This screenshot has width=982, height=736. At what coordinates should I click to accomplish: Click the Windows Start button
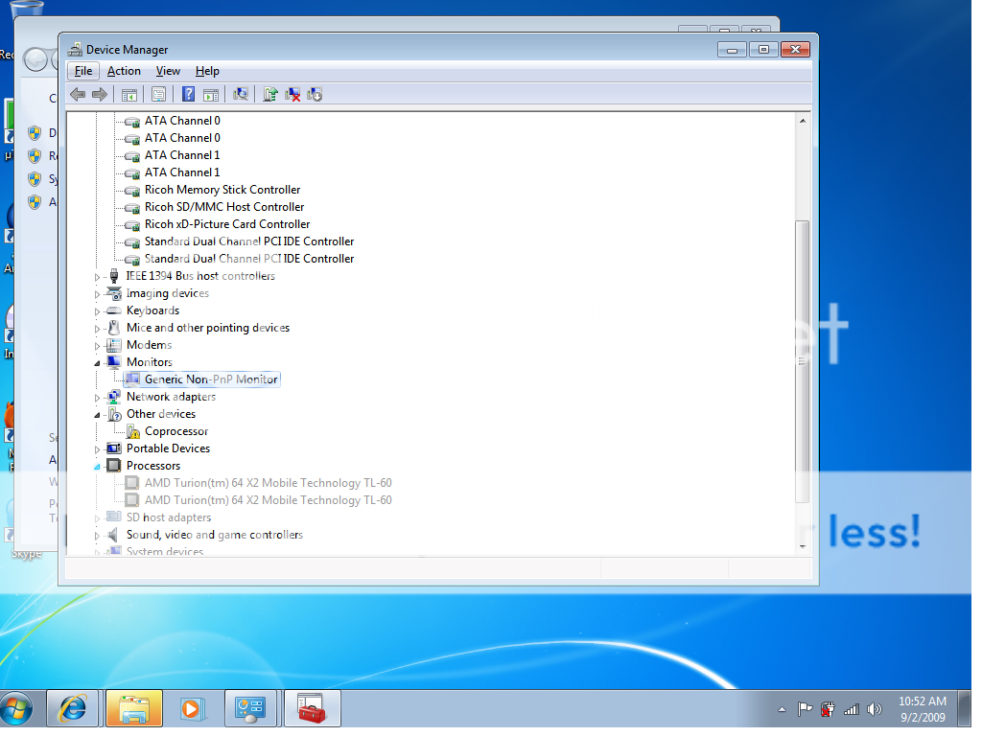16,709
